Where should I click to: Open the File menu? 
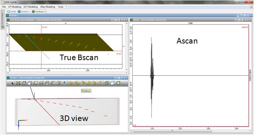pos(4,7)
